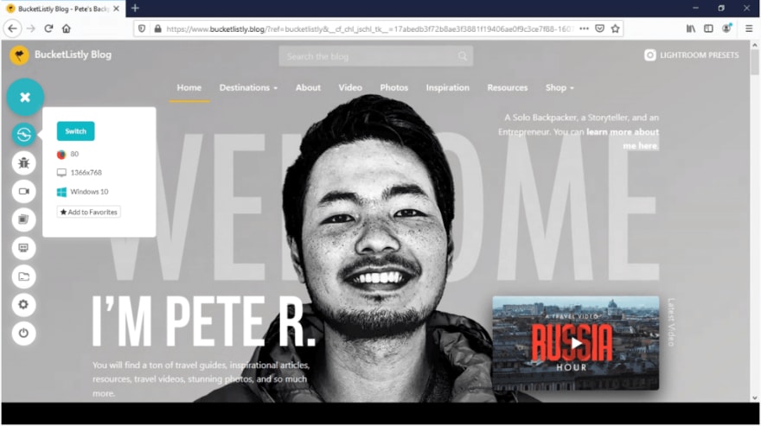
Task: Click the 1366x768 resolution entry
Action: pyautogui.click(x=80, y=173)
